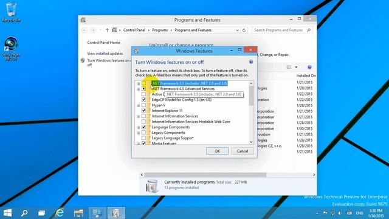The image size is (389, 219).
Task: Open the address bar history dropdown
Action: tap(238, 30)
